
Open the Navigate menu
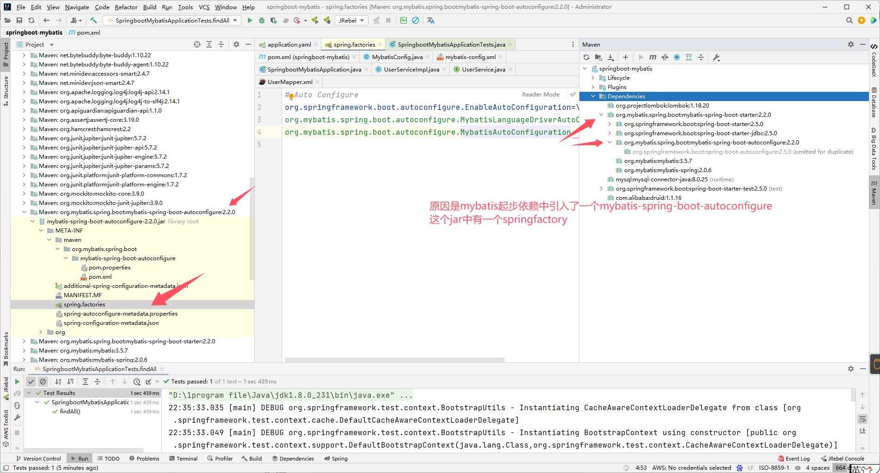pos(77,7)
